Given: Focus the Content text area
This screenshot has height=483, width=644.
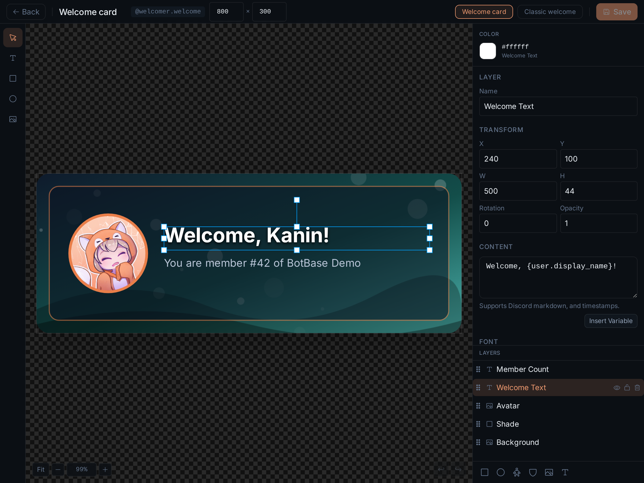Looking at the screenshot, I should [558, 277].
